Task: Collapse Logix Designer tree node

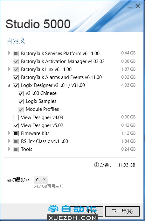Action: (9, 85)
